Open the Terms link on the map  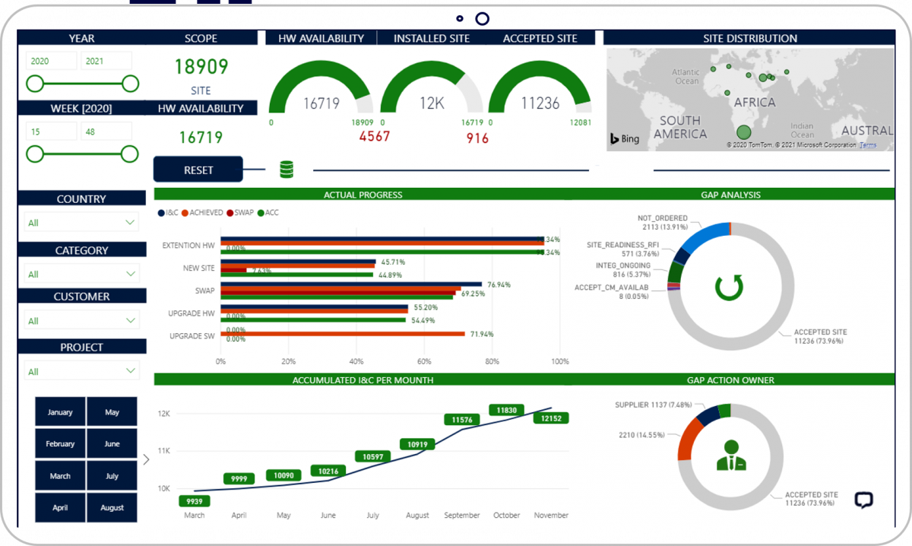click(868, 145)
